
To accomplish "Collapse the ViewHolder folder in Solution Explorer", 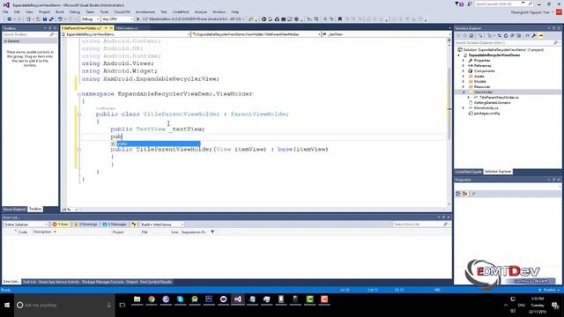I will pos(464,92).
